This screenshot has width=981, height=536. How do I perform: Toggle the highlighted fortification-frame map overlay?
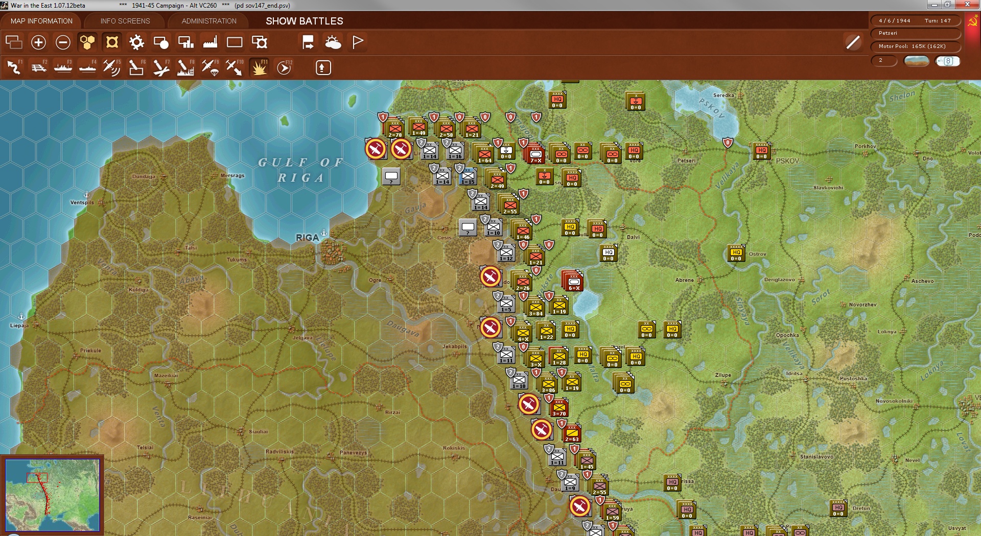pyautogui.click(x=112, y=42)
